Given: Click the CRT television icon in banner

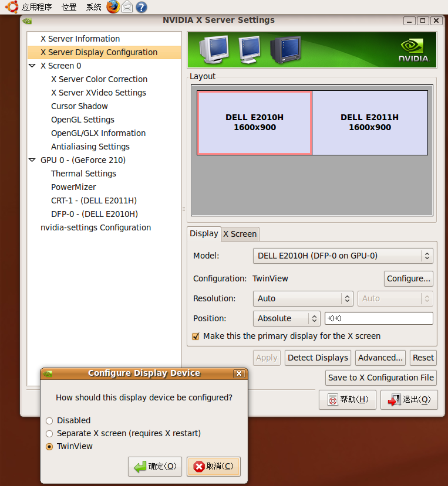Looking at the screenshot, I should pos(285,50).
